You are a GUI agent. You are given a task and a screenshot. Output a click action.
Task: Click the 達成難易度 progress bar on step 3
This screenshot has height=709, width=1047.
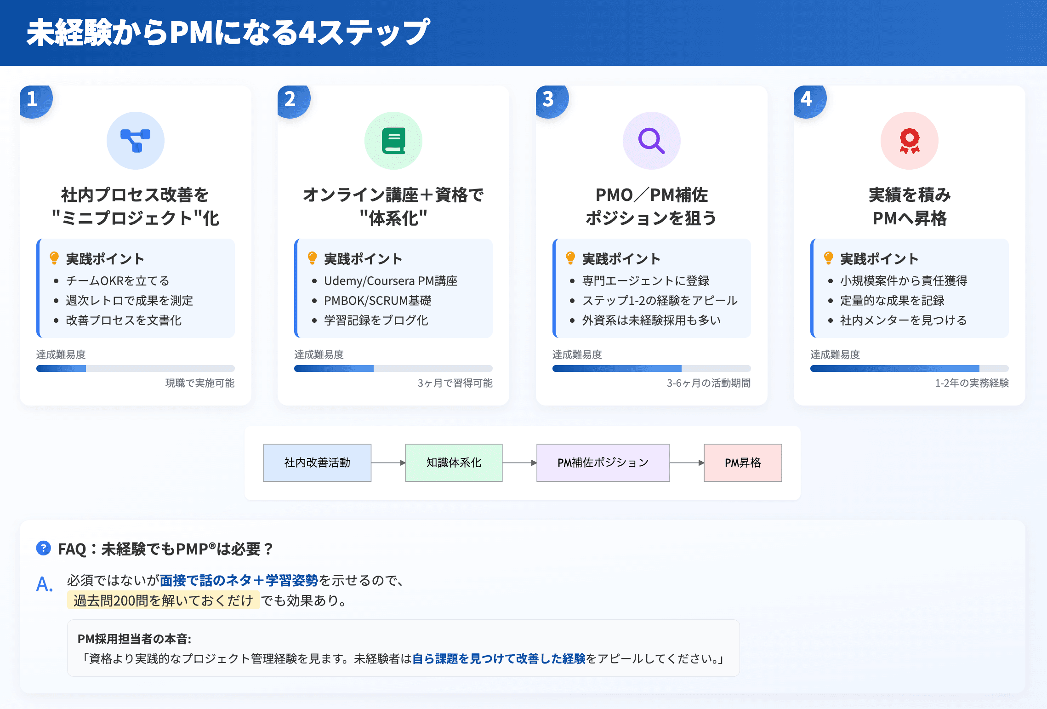(652, 368)
